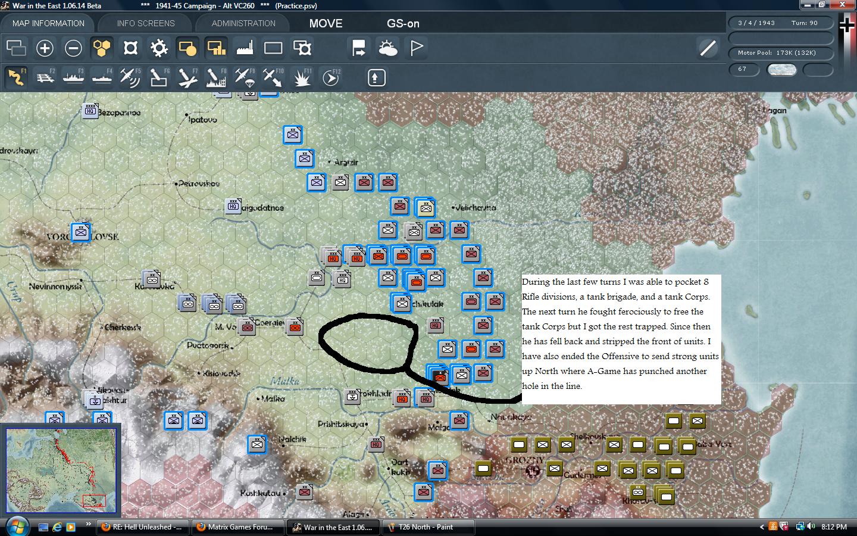This screenshot has width=857, height=536.
Task: Select Bomb Unit mode (F6)
Action: click(159, 77)
